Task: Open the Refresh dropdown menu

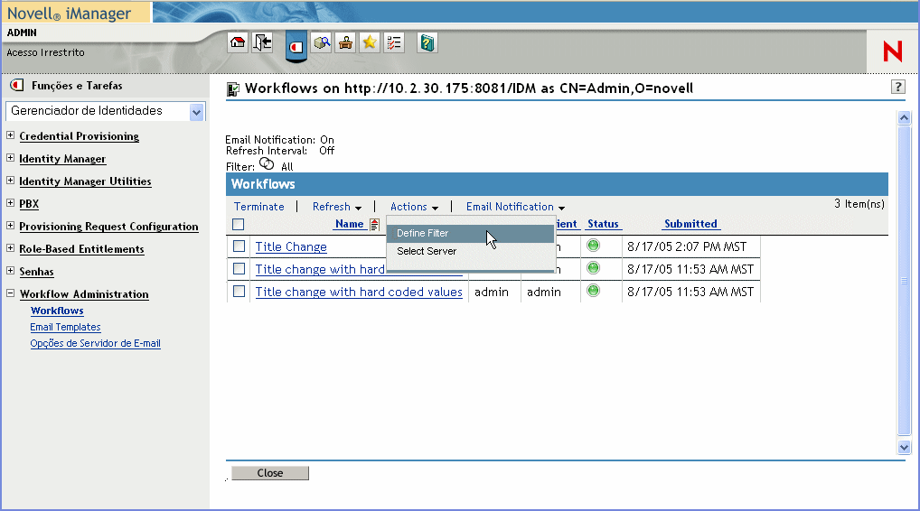Action: click(337, 207)
